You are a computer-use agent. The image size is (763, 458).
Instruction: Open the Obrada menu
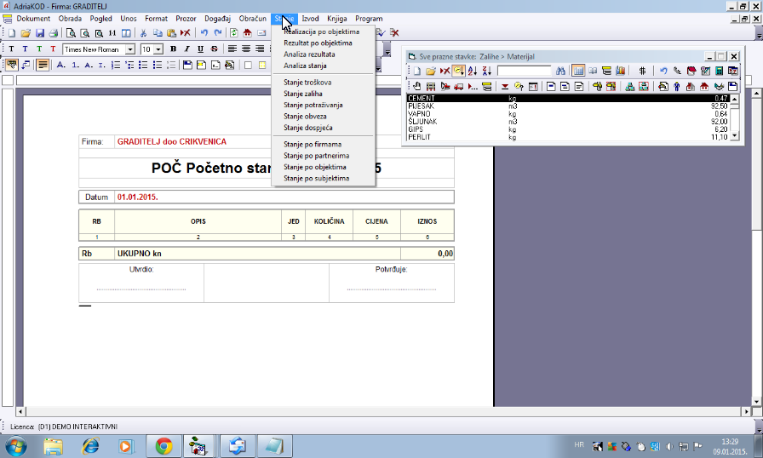(70, 19)
